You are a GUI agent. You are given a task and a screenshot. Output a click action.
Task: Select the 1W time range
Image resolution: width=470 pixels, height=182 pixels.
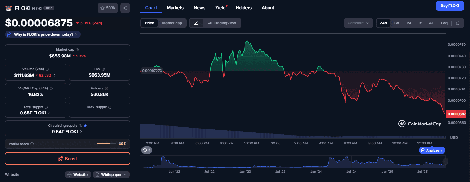tap(396, 23)
